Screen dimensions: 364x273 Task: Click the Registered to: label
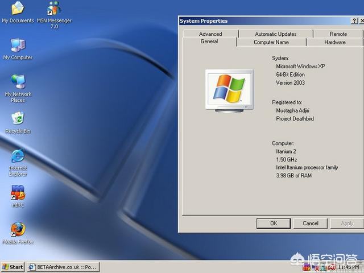(287, 102)
